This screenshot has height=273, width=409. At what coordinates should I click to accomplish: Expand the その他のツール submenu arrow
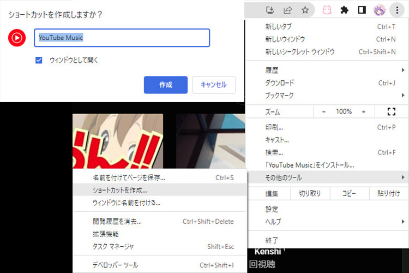403,177
